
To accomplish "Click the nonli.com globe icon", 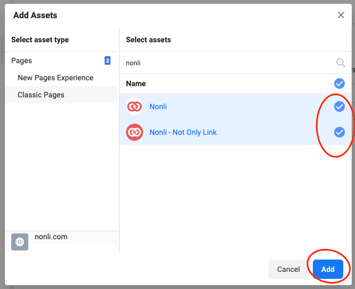I will [x=20, y=242].
